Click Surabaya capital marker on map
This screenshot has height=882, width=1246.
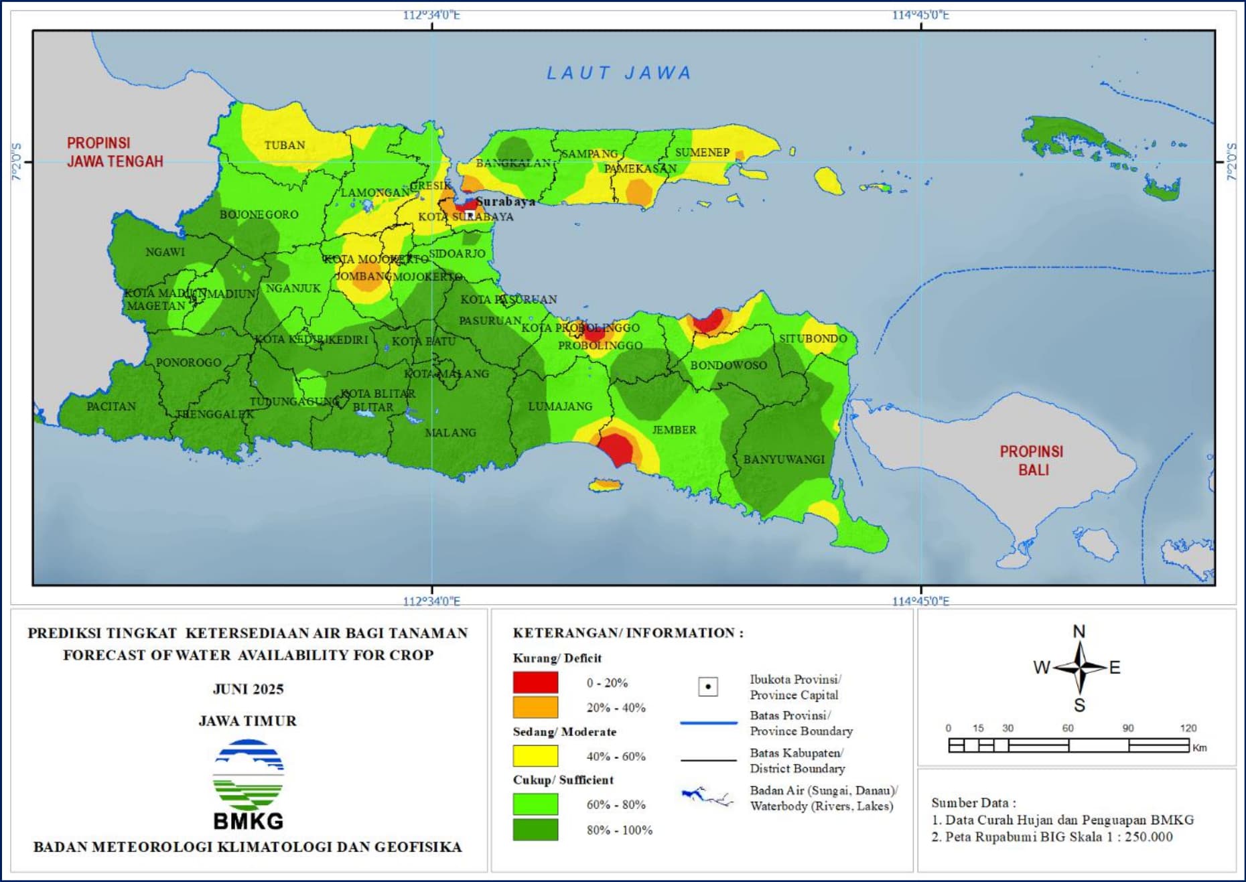click(470, 215)
